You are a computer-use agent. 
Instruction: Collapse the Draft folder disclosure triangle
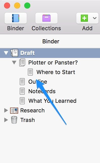(6, 53)
